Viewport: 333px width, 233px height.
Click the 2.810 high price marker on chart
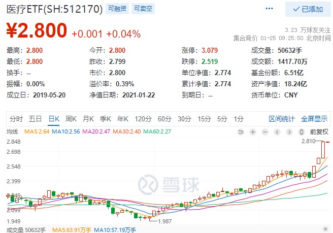tap(308, 141)
